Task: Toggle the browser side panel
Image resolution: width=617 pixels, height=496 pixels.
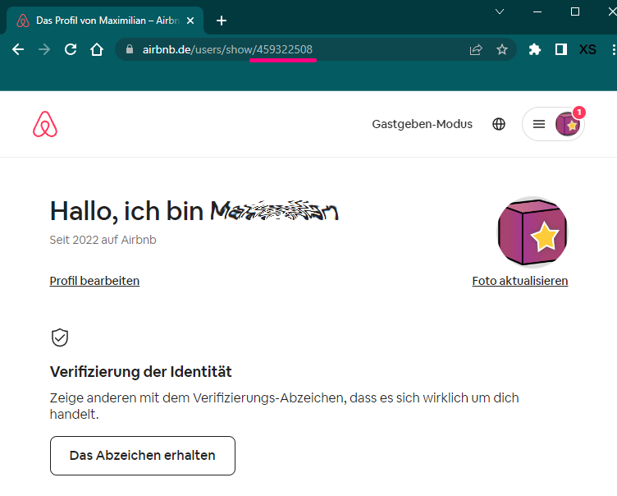Action: (560, 49)
